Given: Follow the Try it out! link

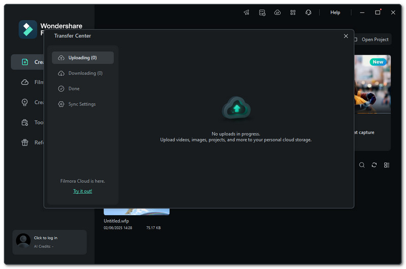Looking at the screenshot, I should [x=83, y=191].
